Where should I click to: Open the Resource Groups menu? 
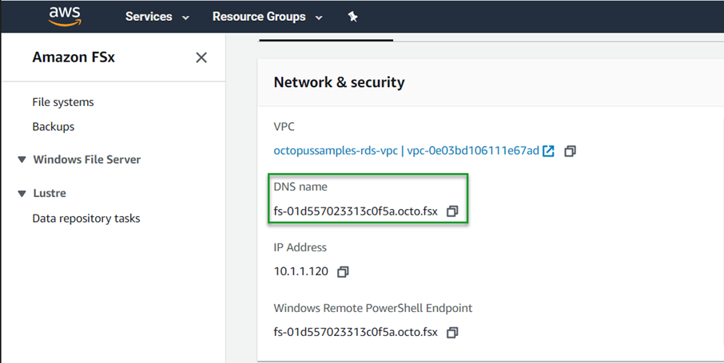pyautogui.click(x=267, y=17)
